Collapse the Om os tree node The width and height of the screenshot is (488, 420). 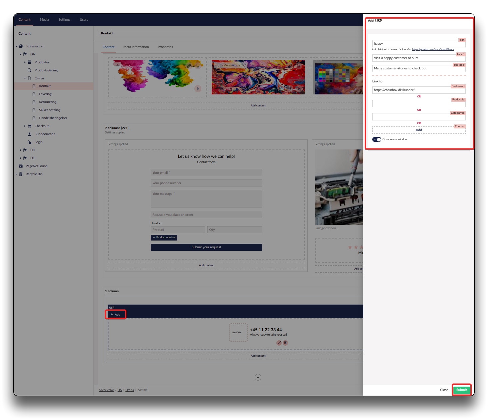(25, 78)
